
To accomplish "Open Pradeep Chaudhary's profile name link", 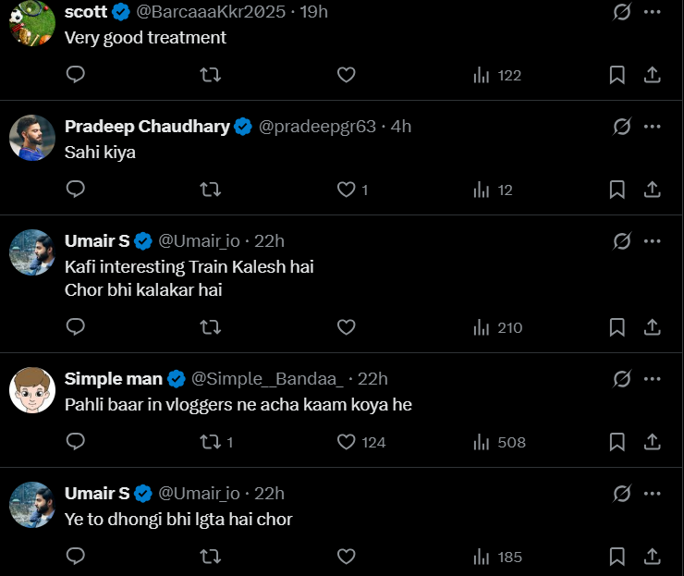I will [x=147, y=127].
